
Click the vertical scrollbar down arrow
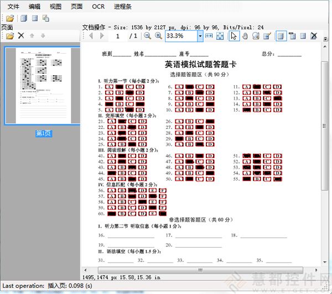[323, 262]
